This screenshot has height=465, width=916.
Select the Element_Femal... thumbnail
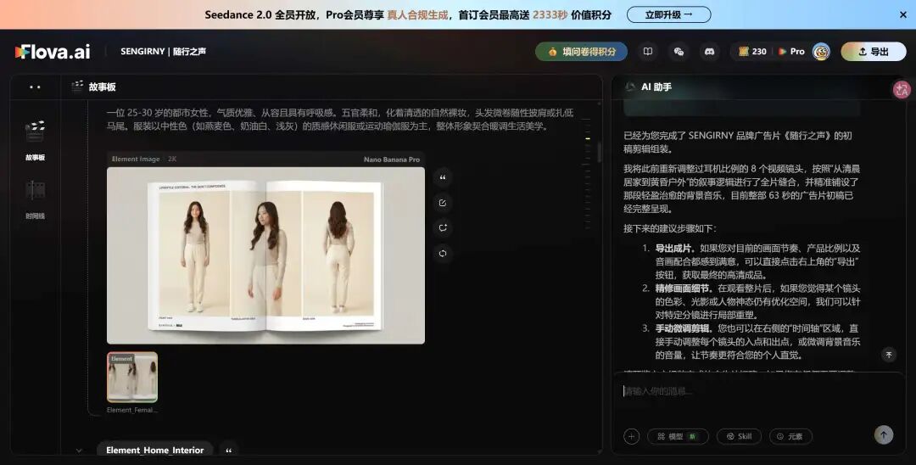click(132, 377)
